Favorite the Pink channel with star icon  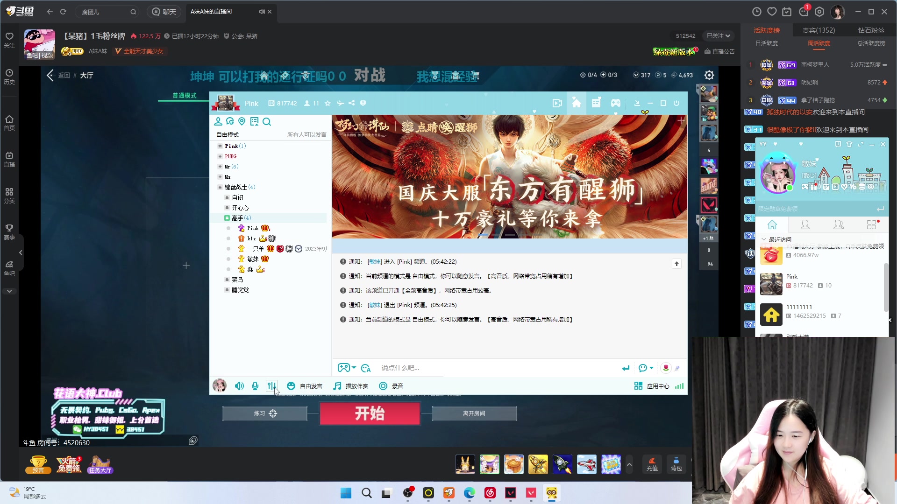coord(327,103)
